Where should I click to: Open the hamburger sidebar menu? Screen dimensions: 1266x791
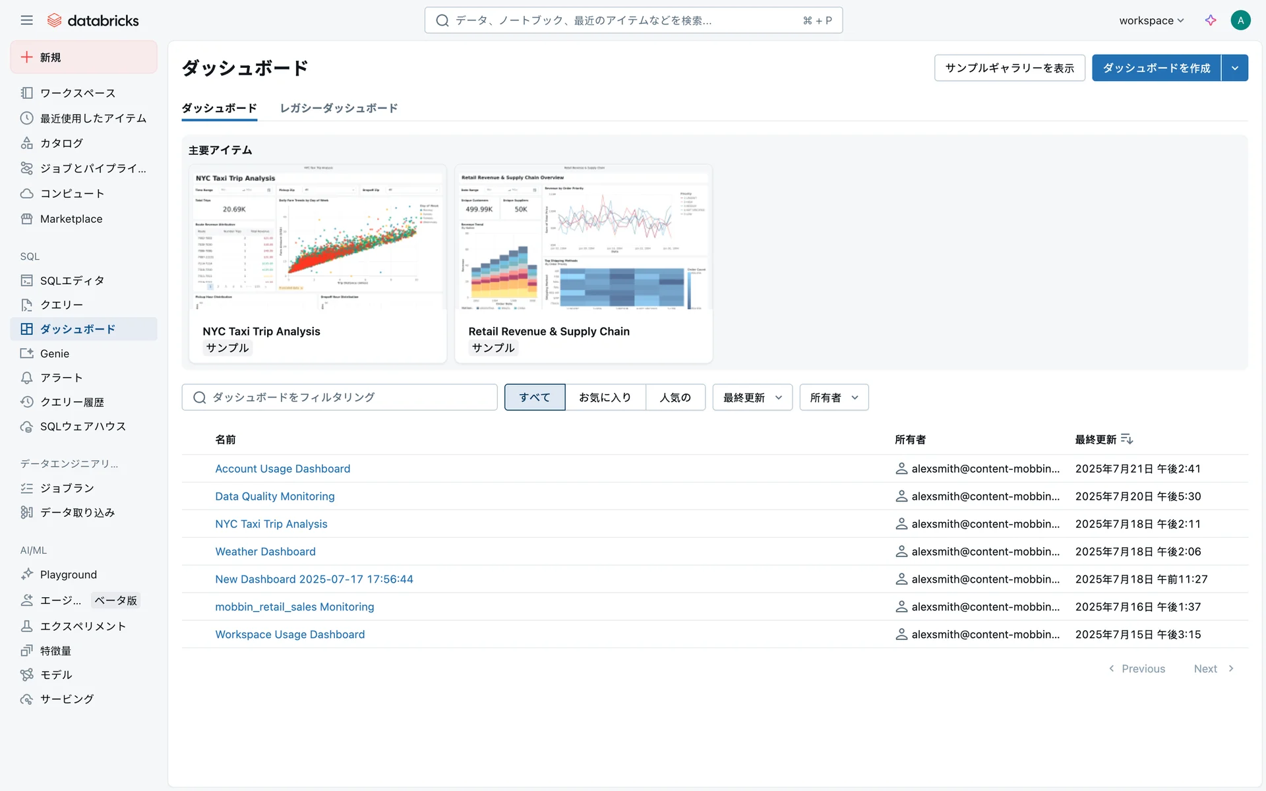(x=26, y=20)
